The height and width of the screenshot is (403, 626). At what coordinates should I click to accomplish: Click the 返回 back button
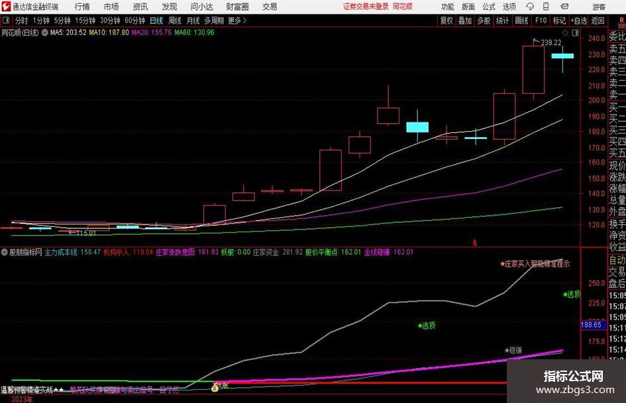pyautogui.click(x=598, y=21)
